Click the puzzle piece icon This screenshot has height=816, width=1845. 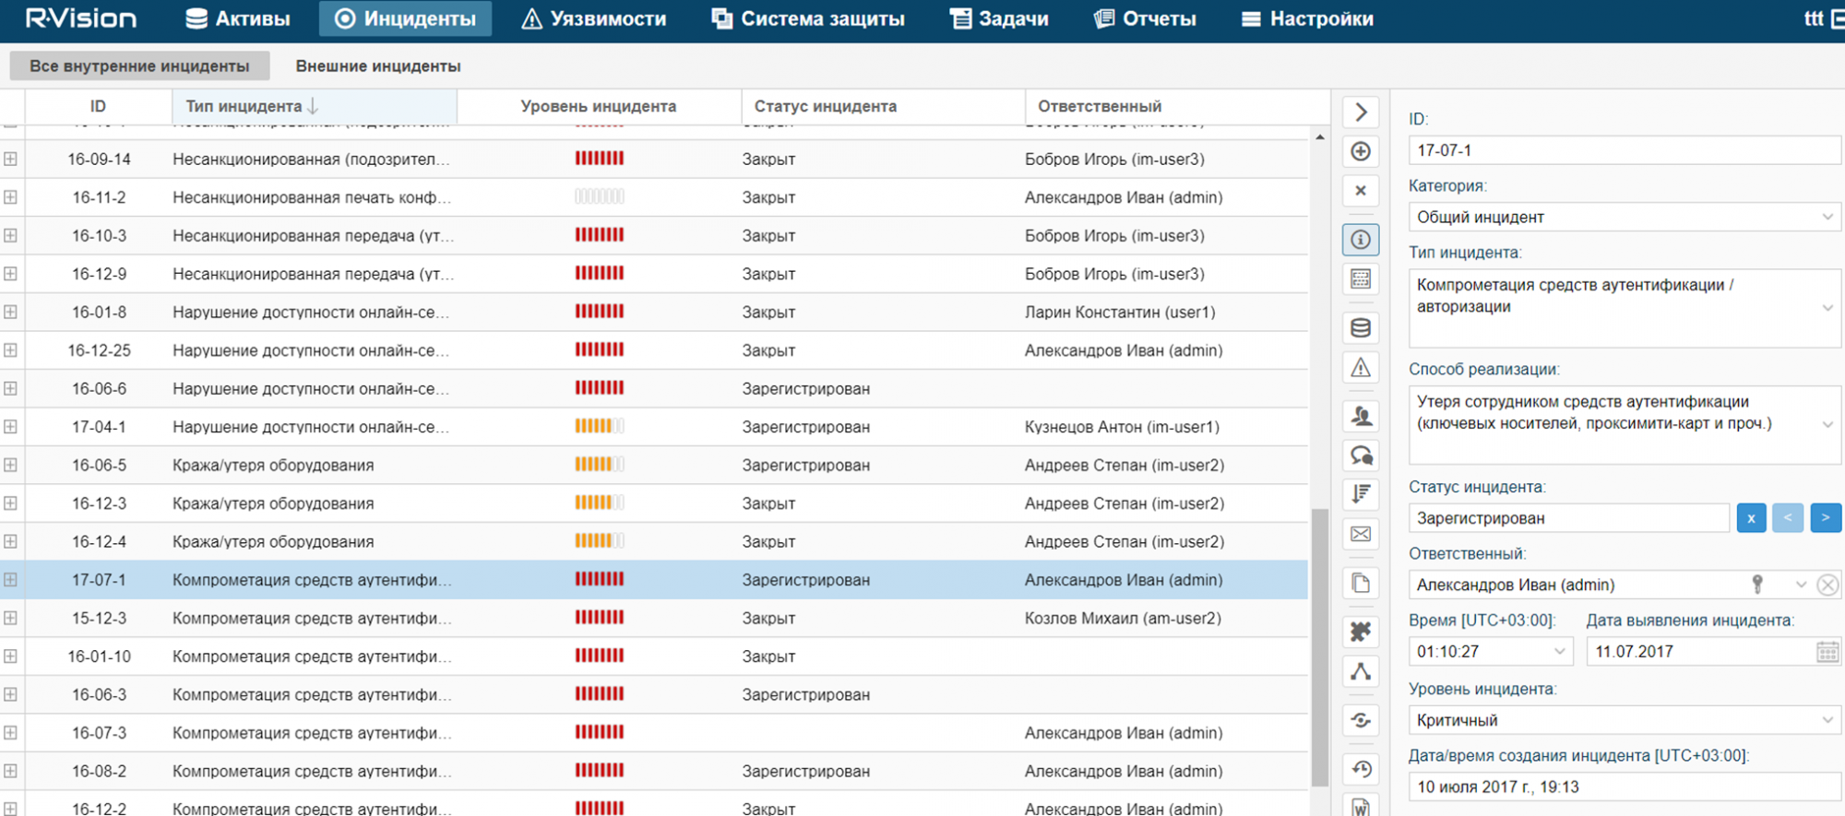[1361, 632]
